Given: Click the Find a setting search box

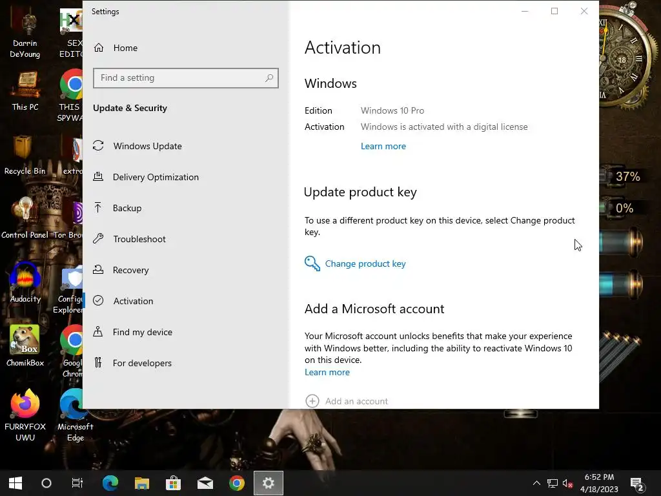Looking at the screenshot, I should click(x=185, y=78).
